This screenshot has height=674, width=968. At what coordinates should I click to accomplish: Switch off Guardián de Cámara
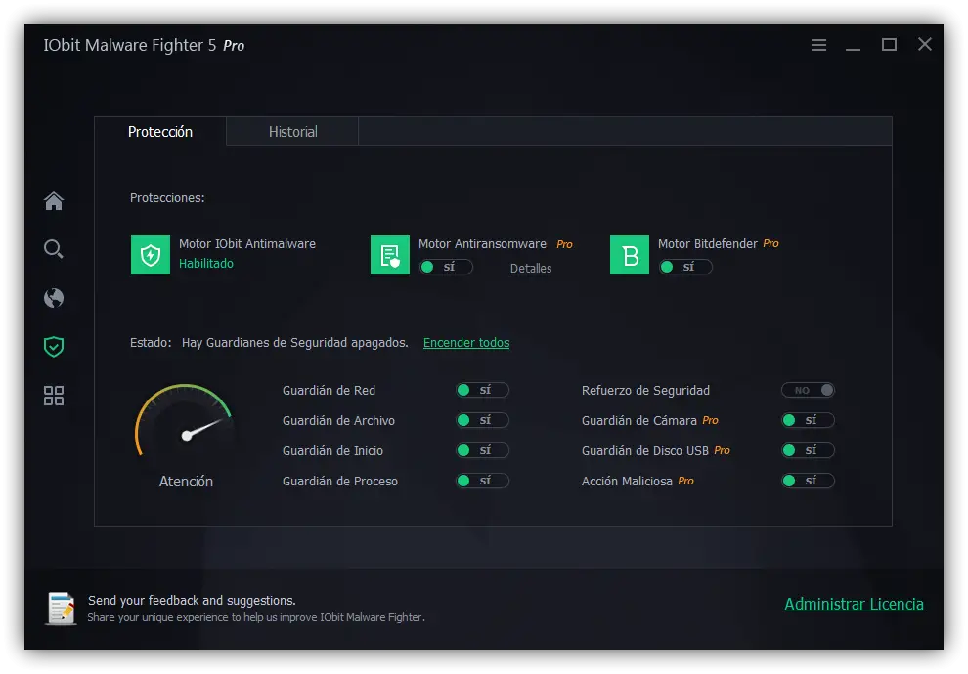click(808, 420)
